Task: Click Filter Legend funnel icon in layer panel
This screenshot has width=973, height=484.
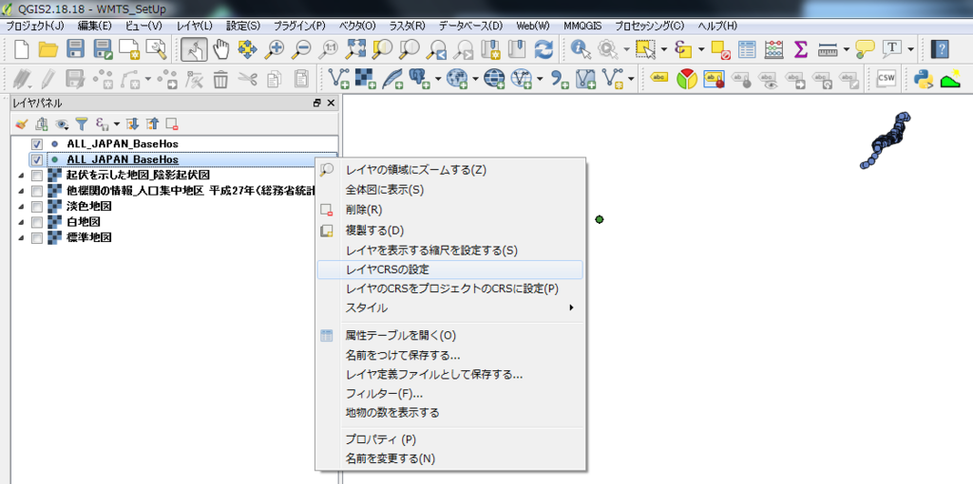Action: (82, 124)
